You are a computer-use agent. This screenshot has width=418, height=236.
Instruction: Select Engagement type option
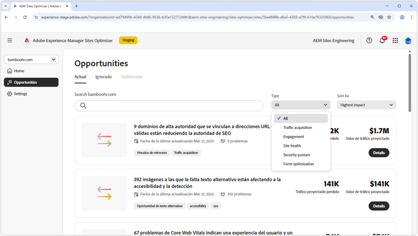tap(301, 137)
